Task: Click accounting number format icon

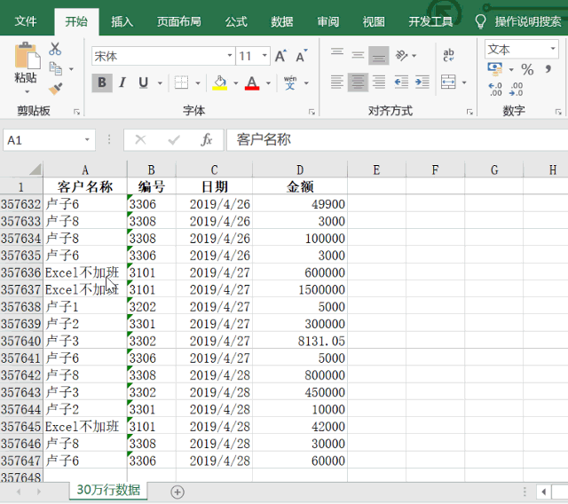Action: (495, 69)
